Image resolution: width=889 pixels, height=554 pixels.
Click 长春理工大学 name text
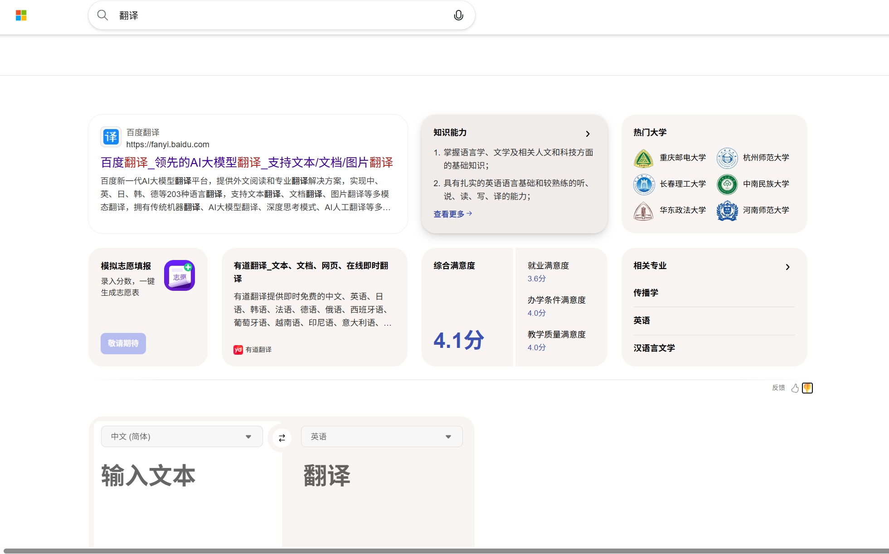(683, 184)
